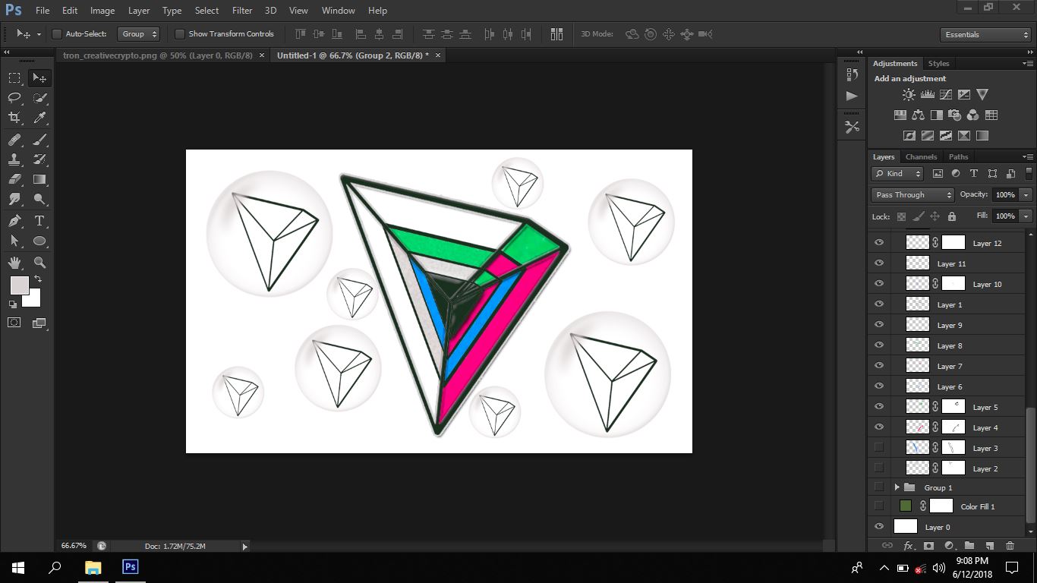Delete the selected layer with trash icon
The image size is (1037, 583).
click(1010, 545)
